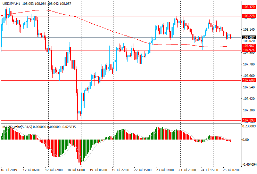257x174 pixels.
Task: Click the 18 Jul 14:00 time label
Action: tap(76, 170)
